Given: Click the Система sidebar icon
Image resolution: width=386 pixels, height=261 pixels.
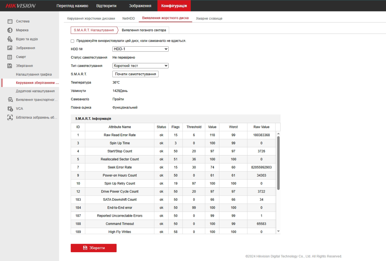Looking at the screenshot, I should coord(10,21).
